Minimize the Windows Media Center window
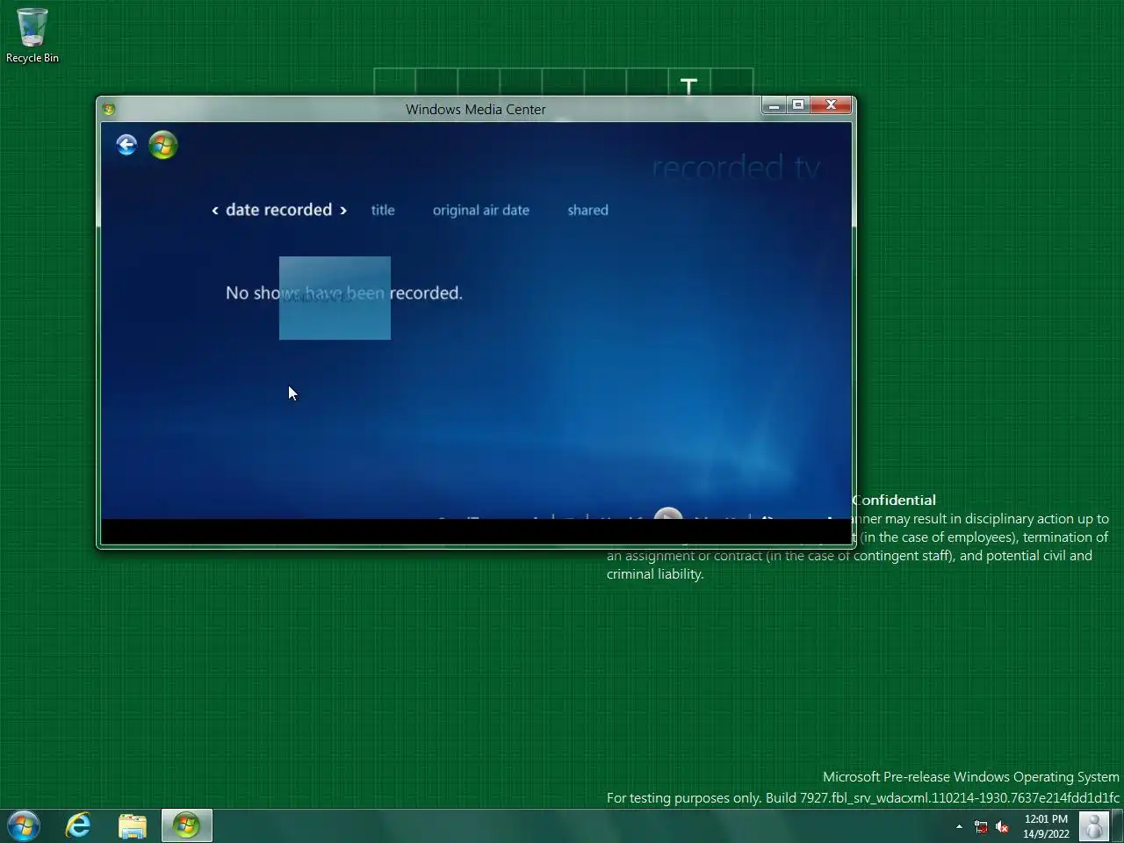Screen dimensions: 1124x843 [x=774, y=105]
